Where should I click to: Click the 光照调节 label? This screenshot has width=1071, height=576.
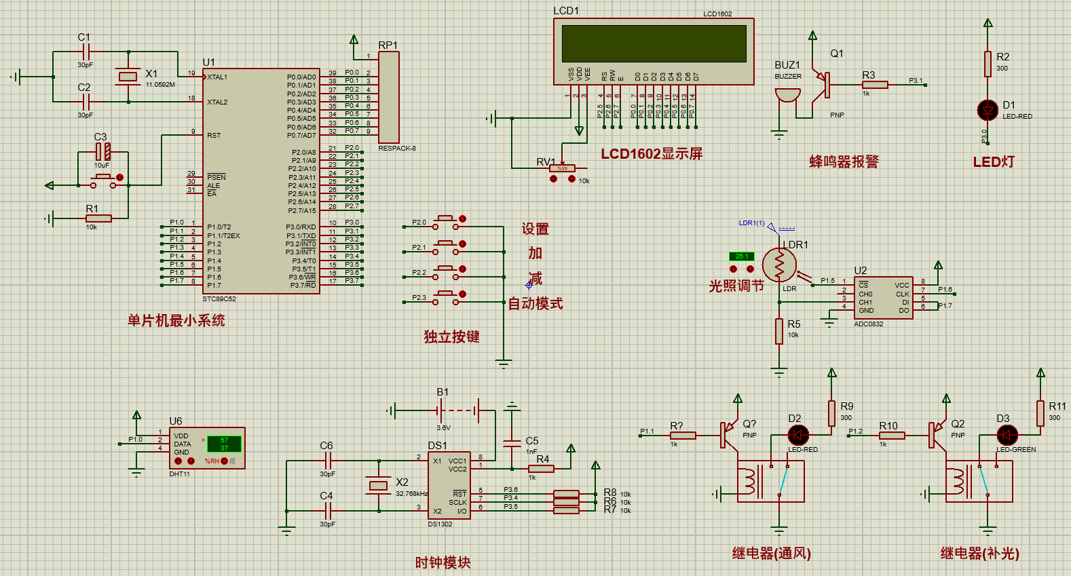tap(736, 286)
